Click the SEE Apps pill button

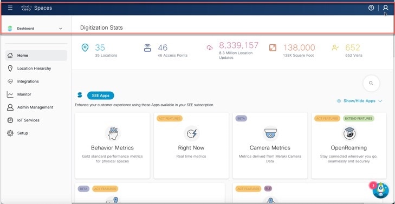coord(101,96)
